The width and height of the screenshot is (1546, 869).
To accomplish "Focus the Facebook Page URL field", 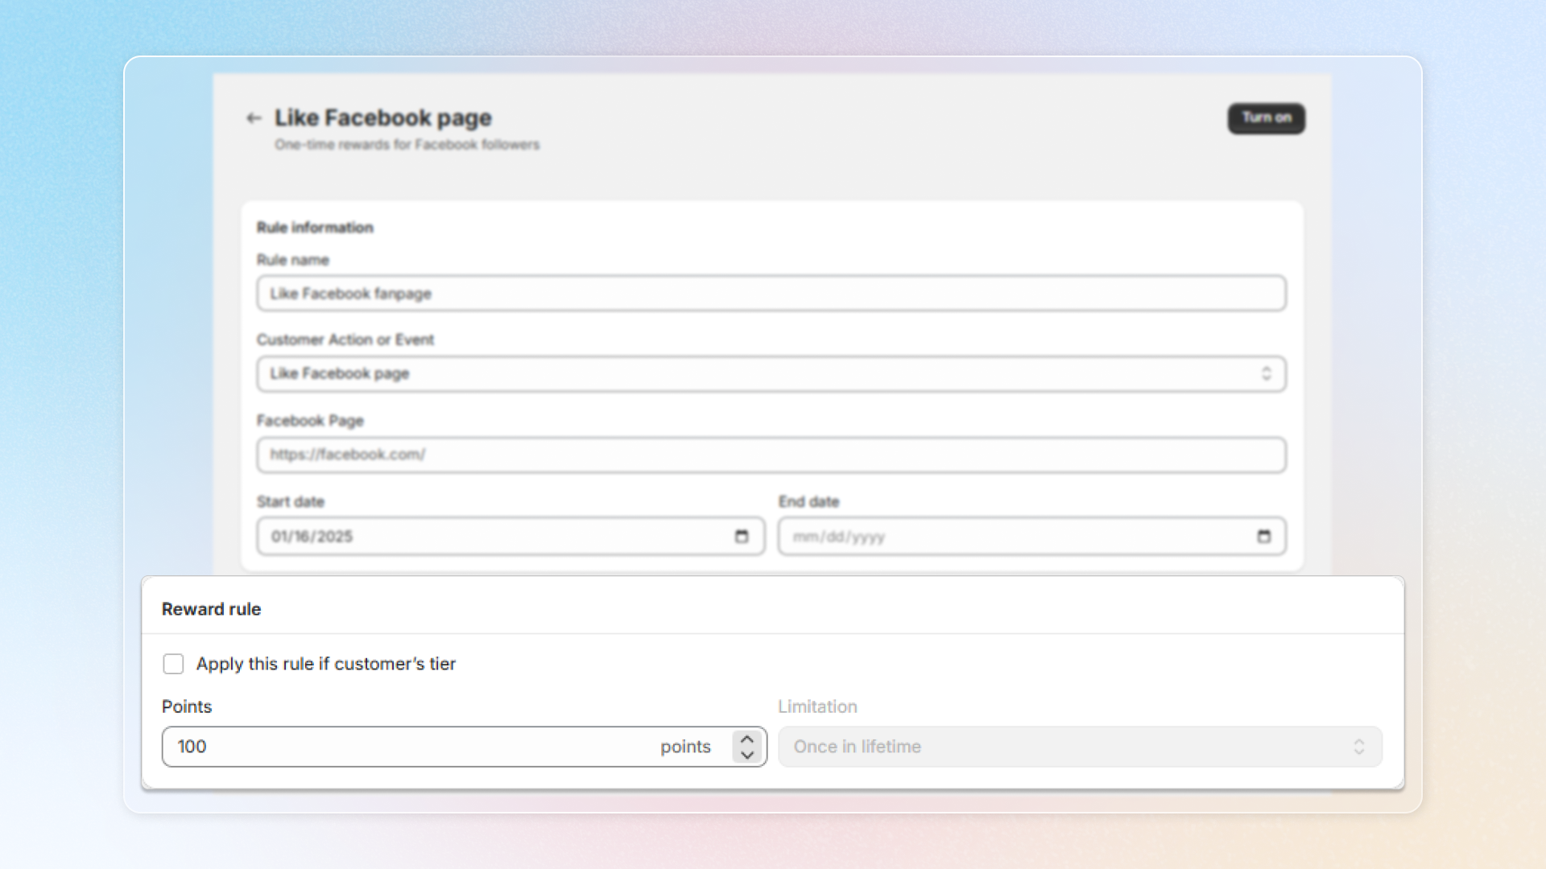I will (771, 455).
